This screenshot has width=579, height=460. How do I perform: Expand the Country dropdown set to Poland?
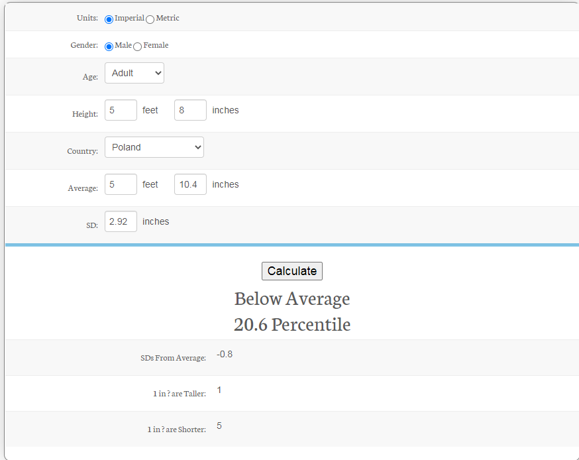pyautogui.click(x=154, y=147)
